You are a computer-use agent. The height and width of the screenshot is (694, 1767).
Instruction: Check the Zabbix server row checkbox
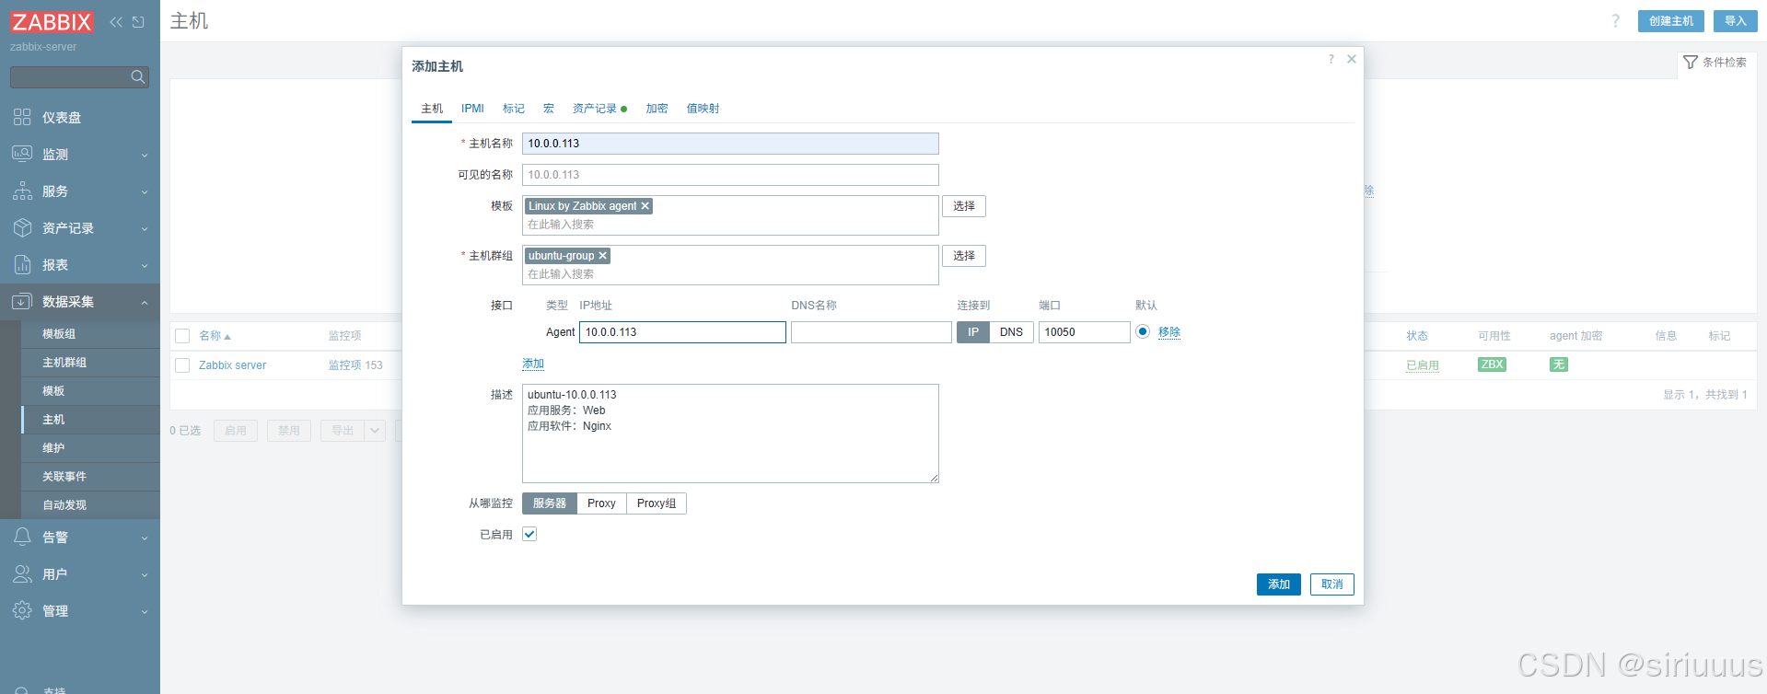[182, 365]
